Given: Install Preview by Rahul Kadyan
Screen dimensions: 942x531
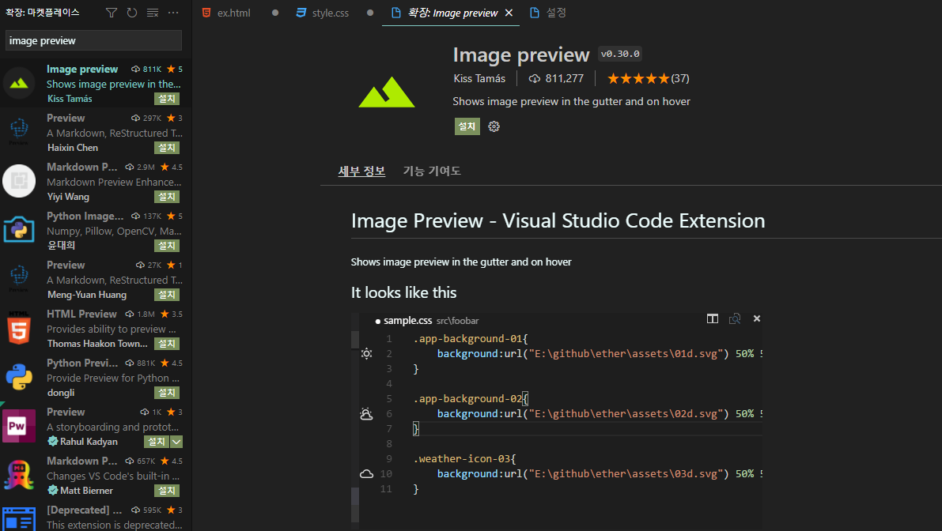Looking at the screenshot, I should click(157, 442).
